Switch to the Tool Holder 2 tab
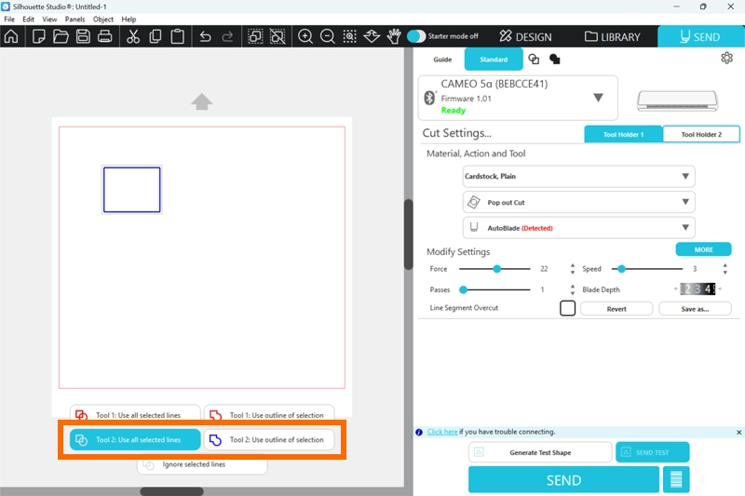The height and width of the screenshot is (496, 745). pyautogui.click(x=700, y=134)
